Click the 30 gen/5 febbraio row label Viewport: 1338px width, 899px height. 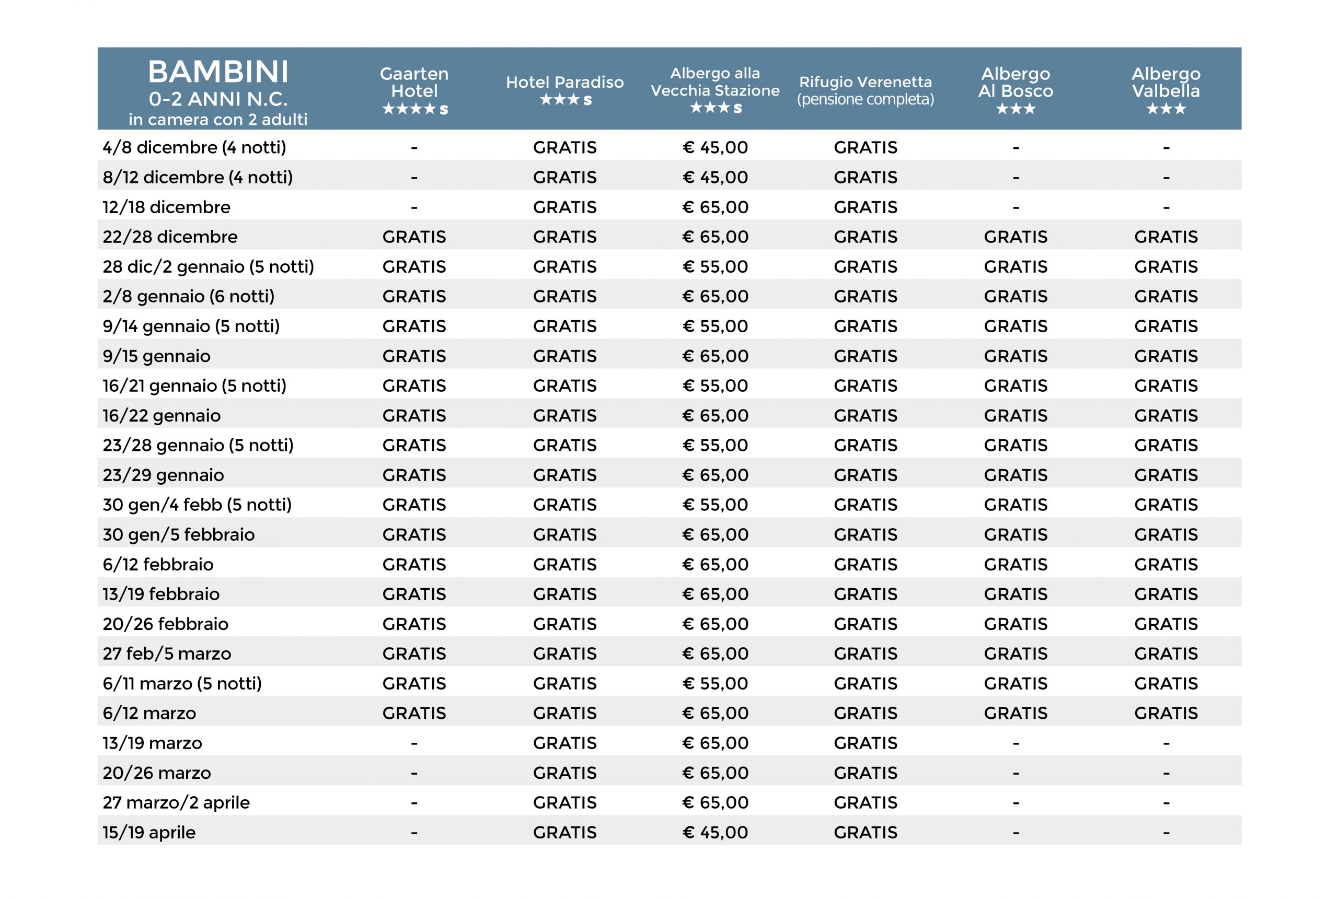(x=178, y=535)
